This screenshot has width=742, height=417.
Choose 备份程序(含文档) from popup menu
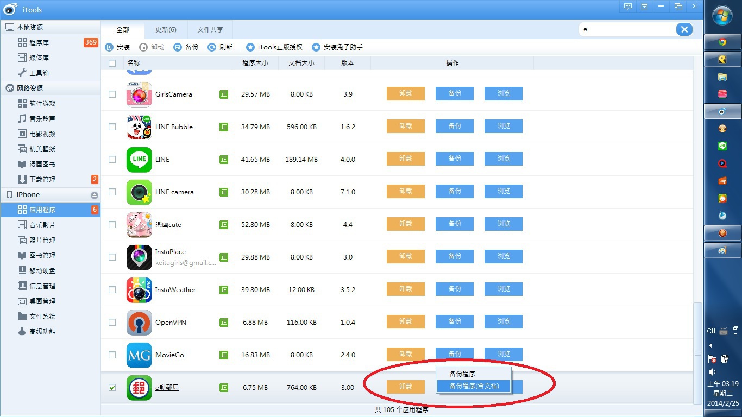[x=474, y=386]
